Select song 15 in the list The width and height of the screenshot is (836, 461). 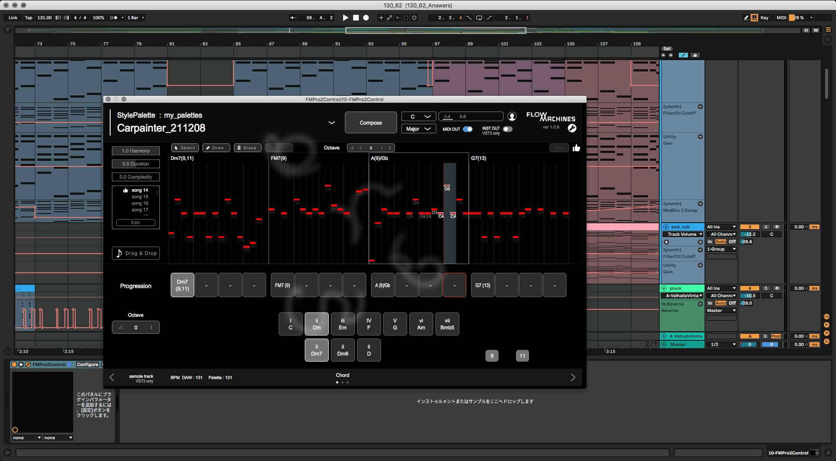pyautogui.click(x=140, y=197)
